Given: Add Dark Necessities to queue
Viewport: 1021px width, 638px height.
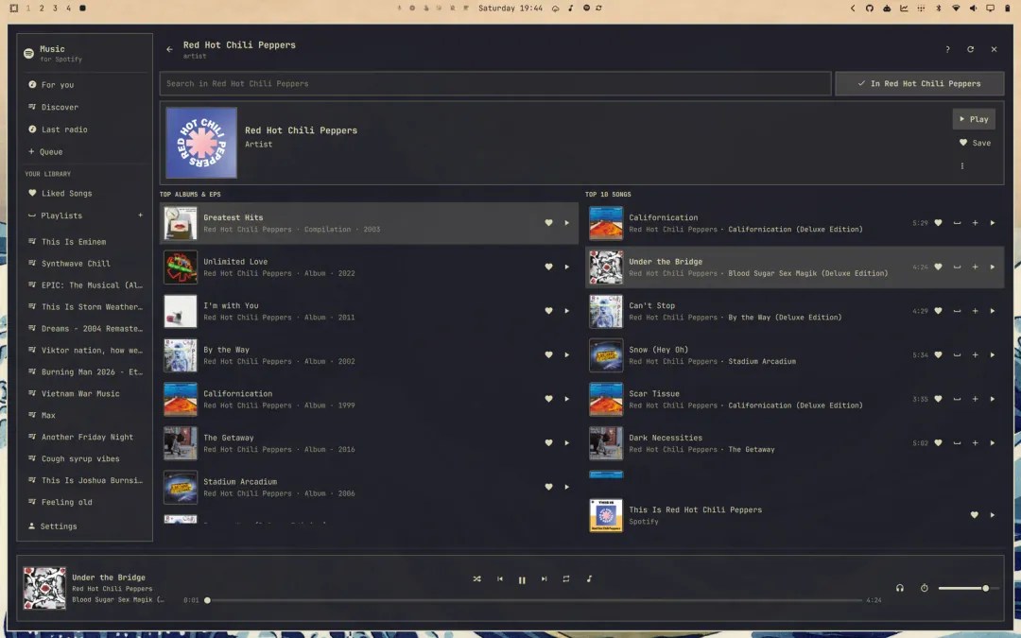Looking at the screenshot, I should click(975, 442).
